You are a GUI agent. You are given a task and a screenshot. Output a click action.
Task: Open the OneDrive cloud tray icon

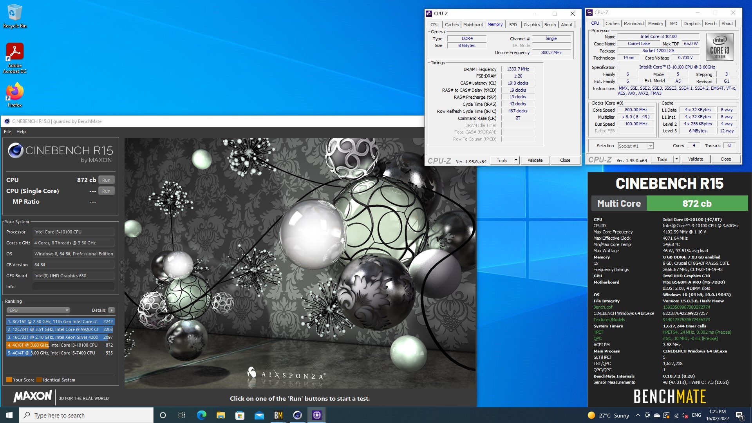(x=657, y=415)
